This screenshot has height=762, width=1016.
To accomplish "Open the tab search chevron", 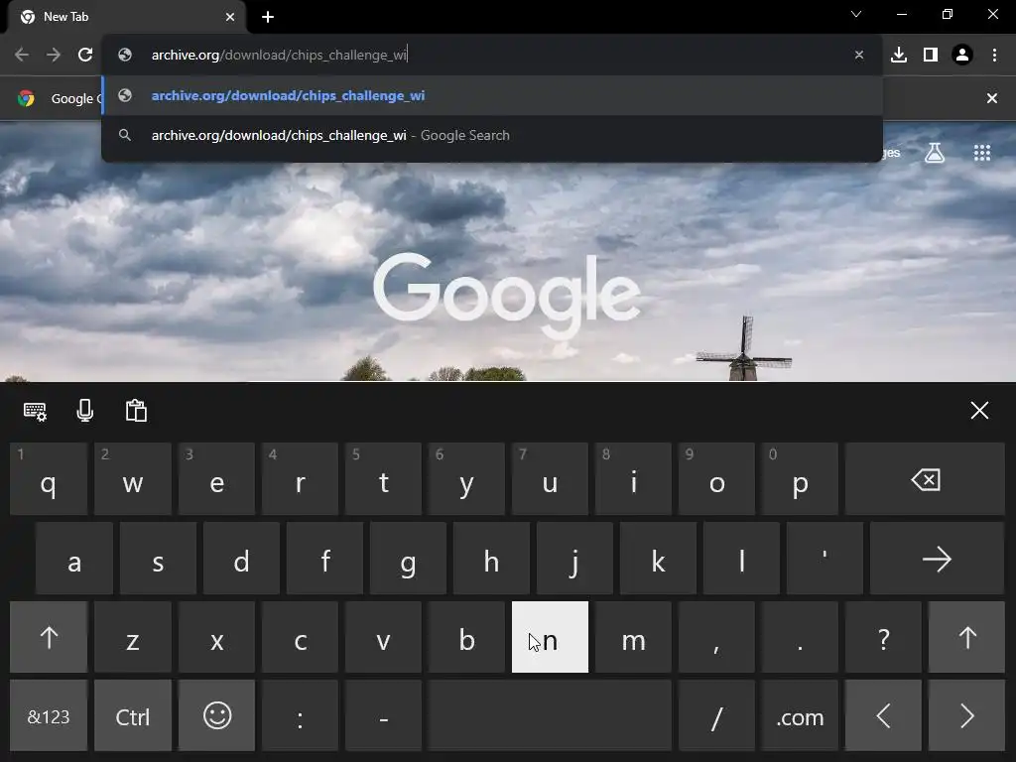I will click(x=856, y=14).
